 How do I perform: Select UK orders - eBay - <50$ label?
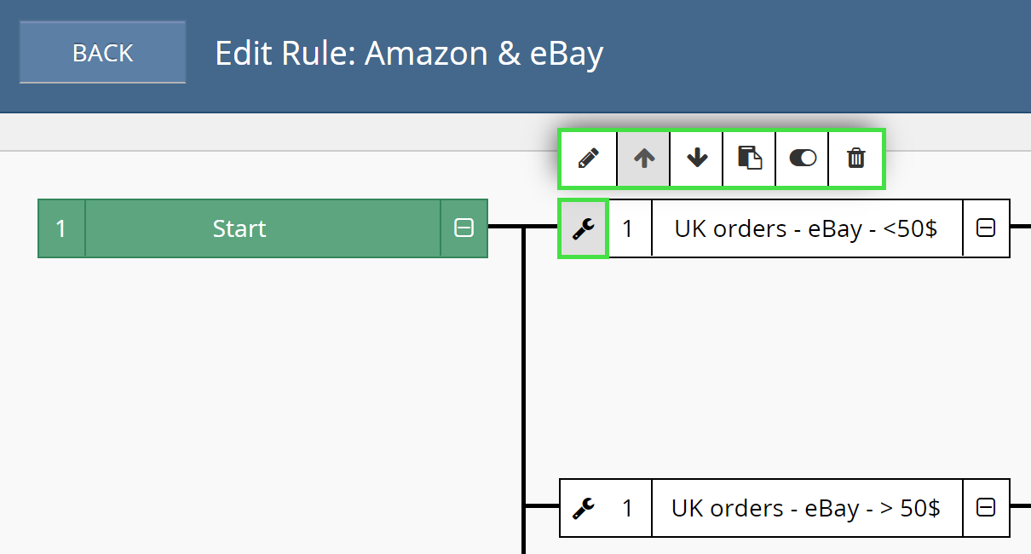point(806,228)
